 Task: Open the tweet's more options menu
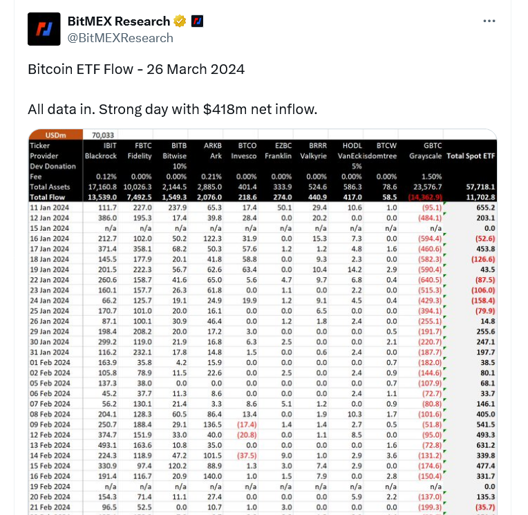(x=489, y=21)
